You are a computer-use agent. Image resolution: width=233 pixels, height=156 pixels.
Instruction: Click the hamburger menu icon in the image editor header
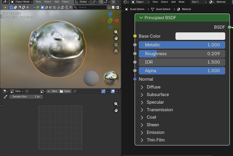tap(27, 91)
